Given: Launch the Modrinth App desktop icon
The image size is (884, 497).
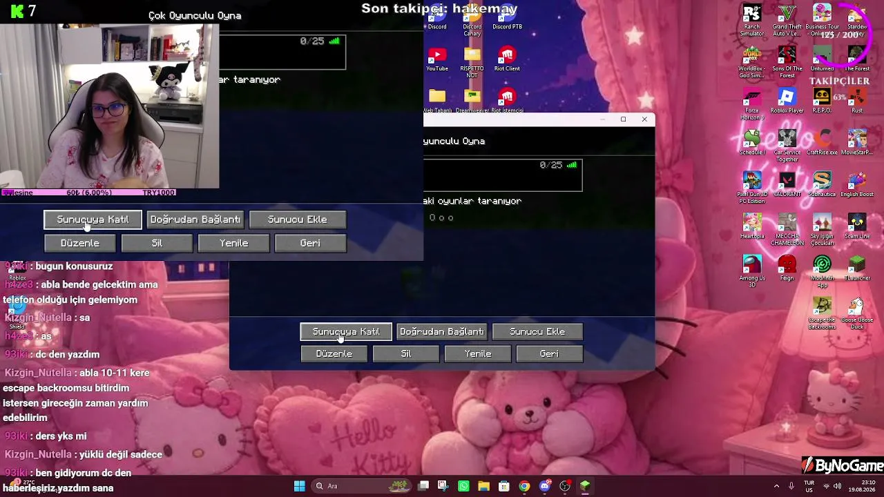Looking at the screenshot, I should click(x=822, y=271).
